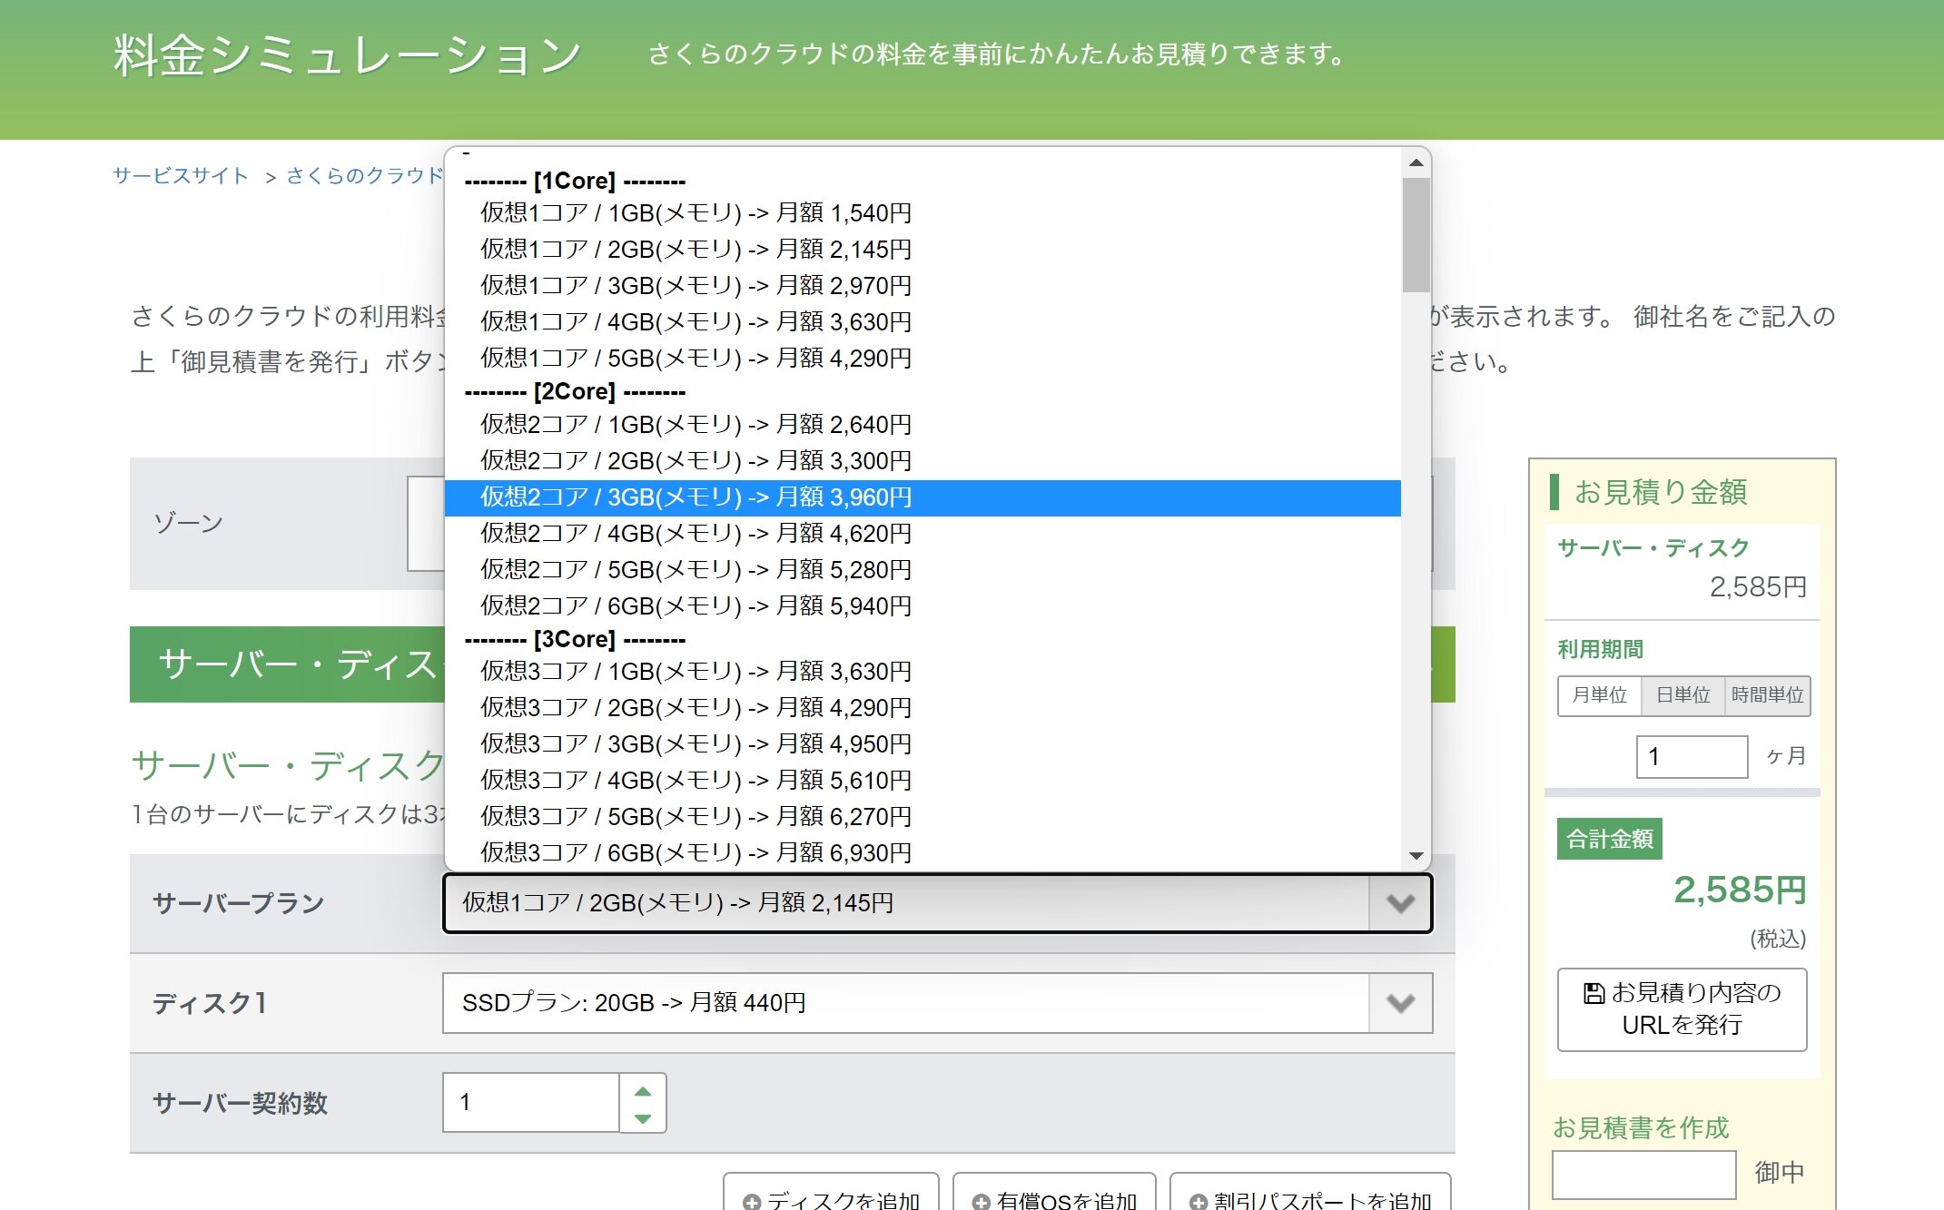Switch usage period to 時間単位
1944x1210 pixels.
tap(1767, 696)
